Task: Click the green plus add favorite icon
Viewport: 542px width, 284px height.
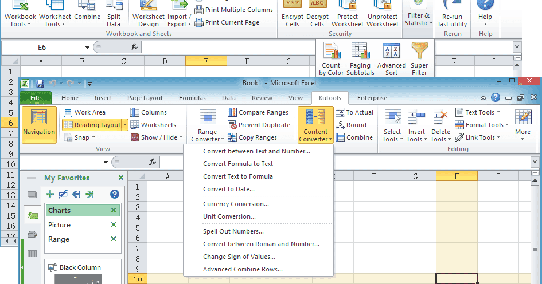Action: coord(50,194)
